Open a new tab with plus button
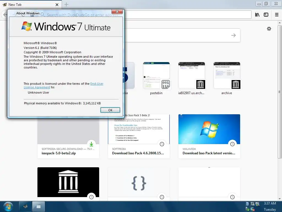 (x=66, y=4)
